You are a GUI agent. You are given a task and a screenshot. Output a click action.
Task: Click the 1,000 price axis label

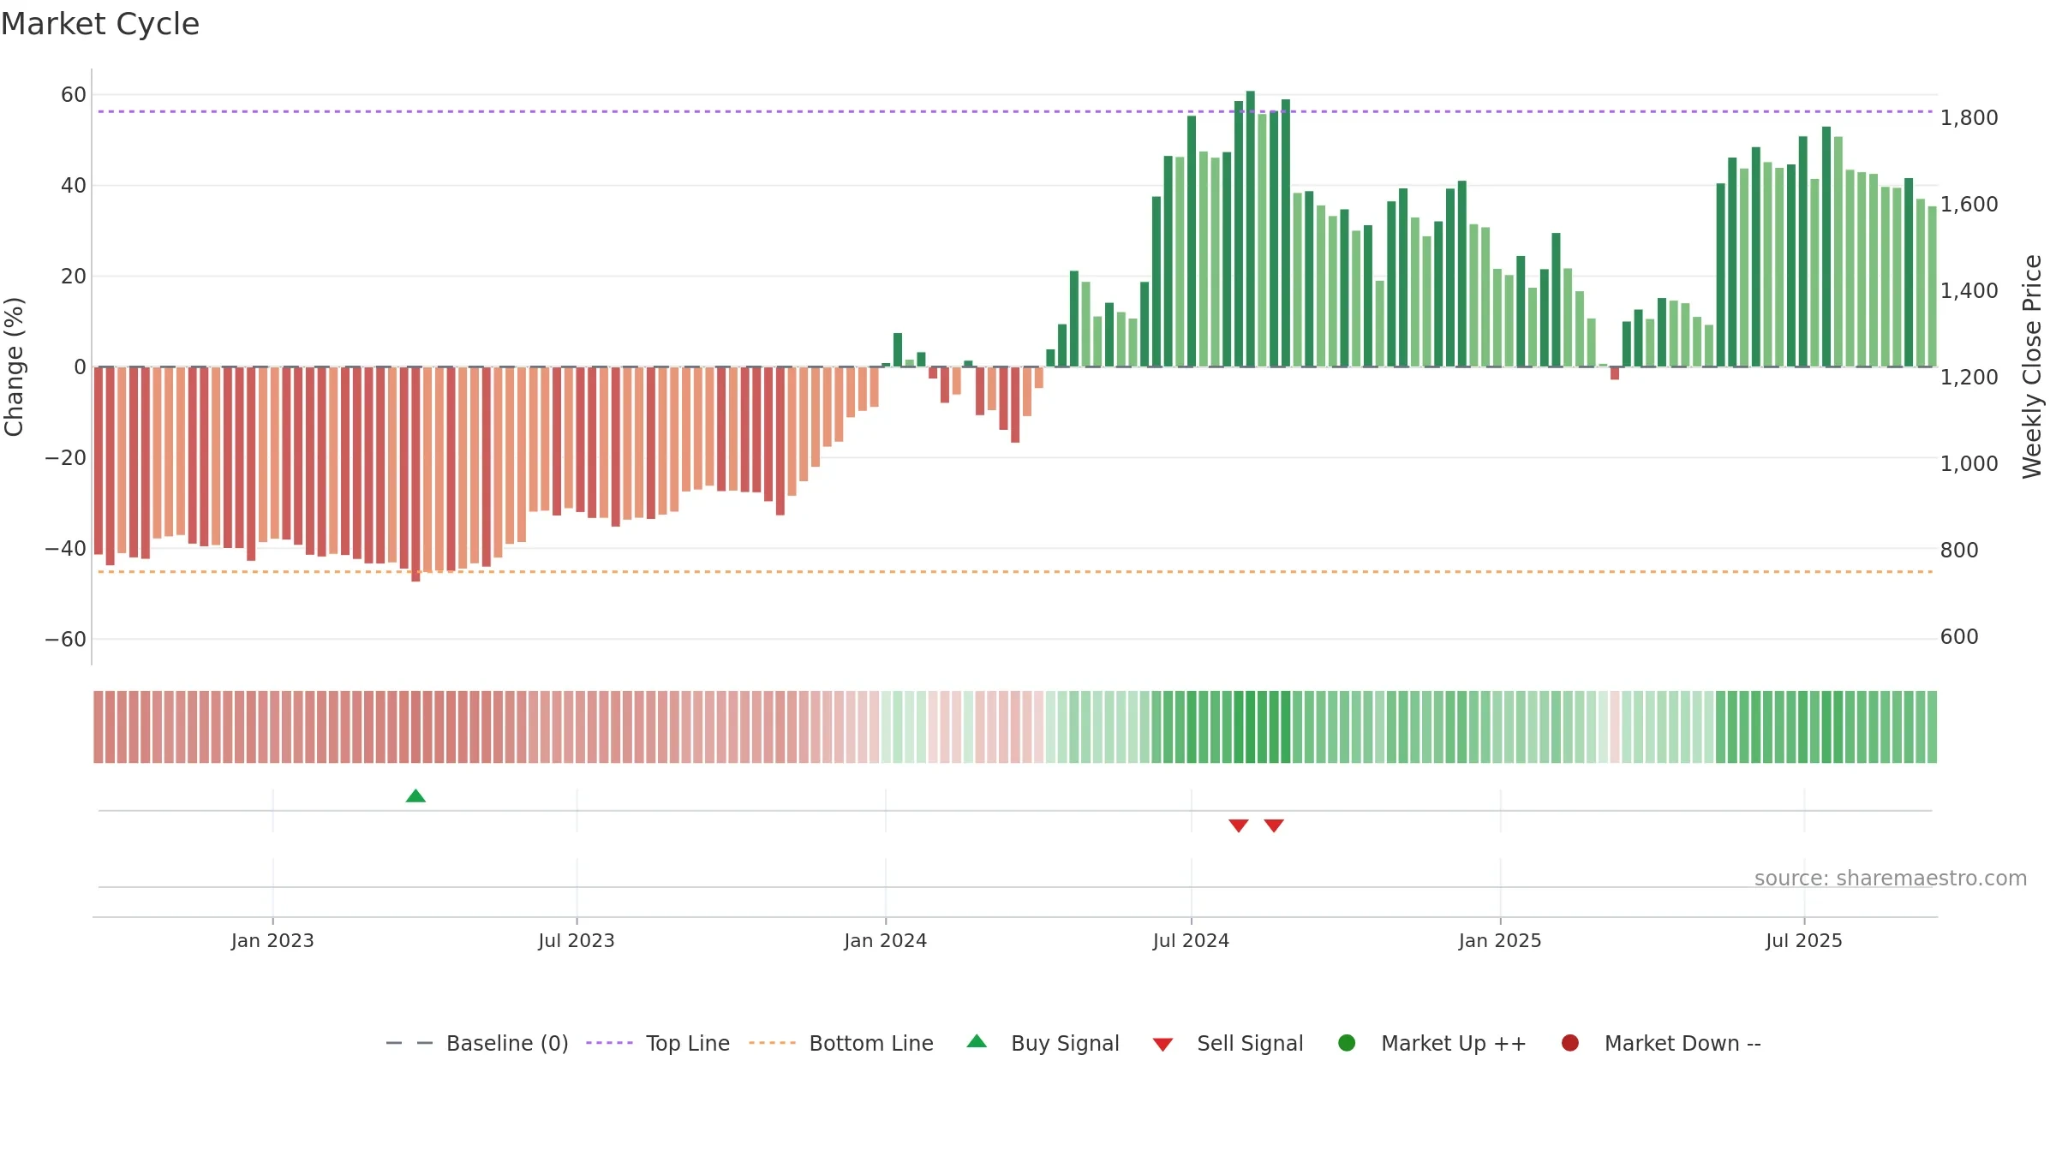tap(1969, 464)
